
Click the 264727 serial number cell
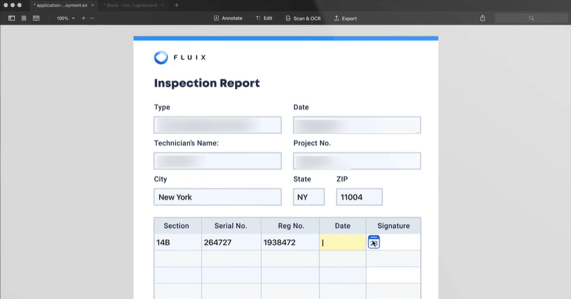[x=231, y=242]
